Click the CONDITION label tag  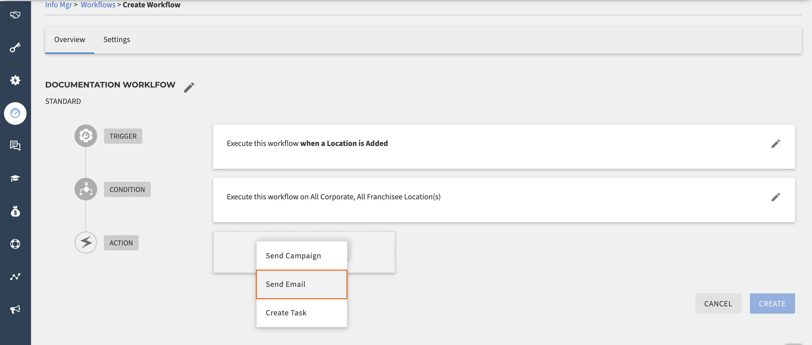[x=127, y=189]
